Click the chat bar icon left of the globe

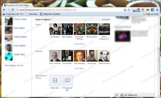116,95
